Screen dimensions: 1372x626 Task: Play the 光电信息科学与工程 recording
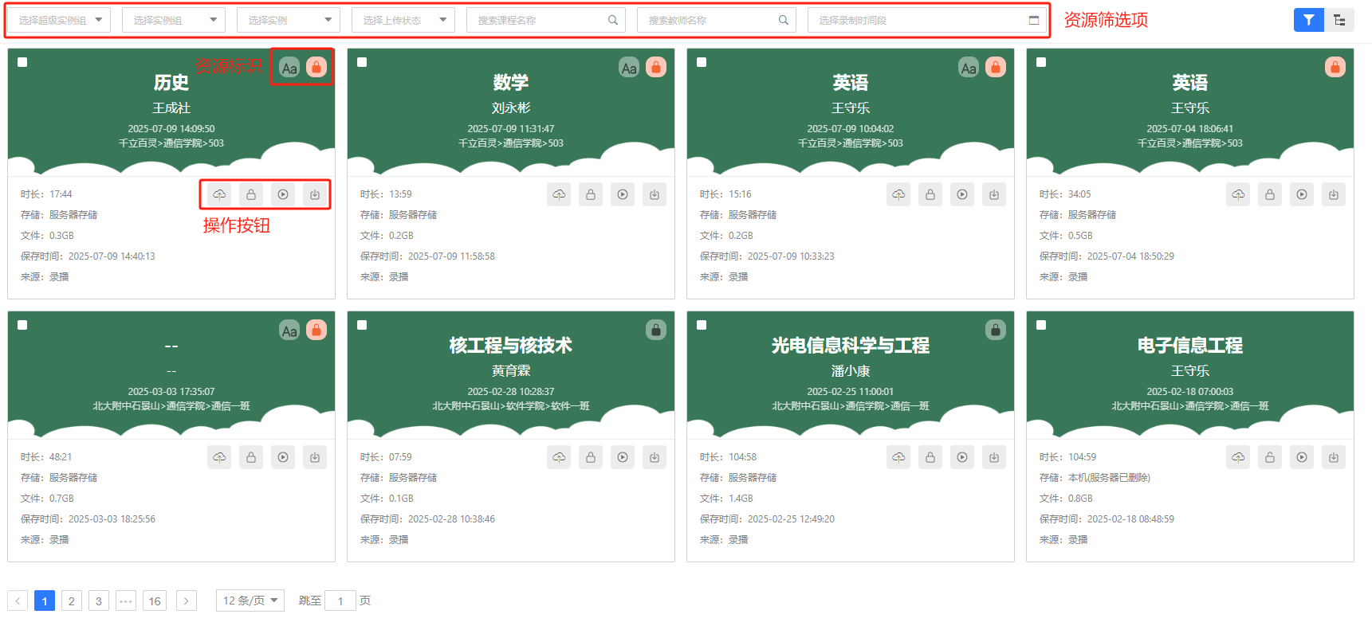tap(962, 457)
